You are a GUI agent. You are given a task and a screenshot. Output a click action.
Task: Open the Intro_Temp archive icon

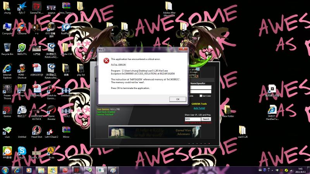tap(66, 8)
